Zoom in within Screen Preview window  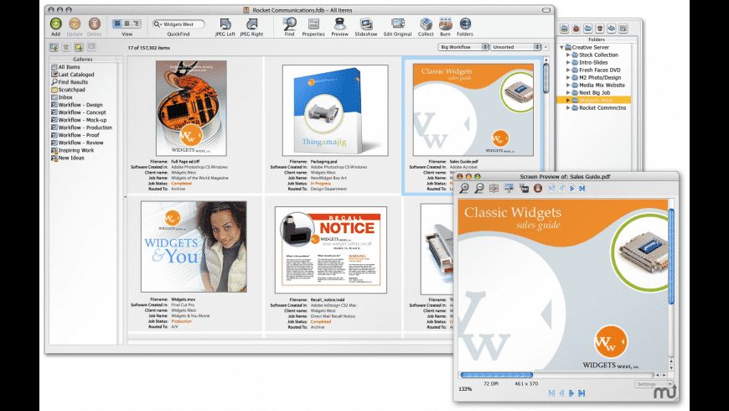coord(464,188)
